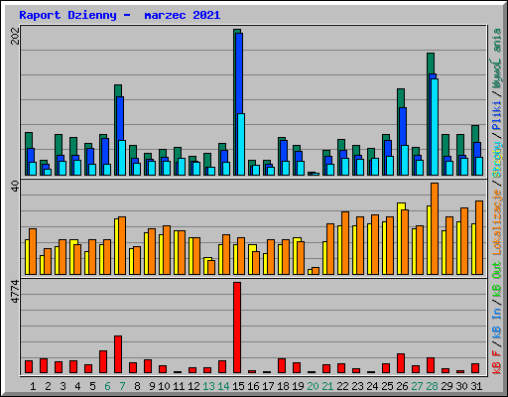Click the top chart axis value 202
This screenshot has width=508, height=397.
click(15, 36)
